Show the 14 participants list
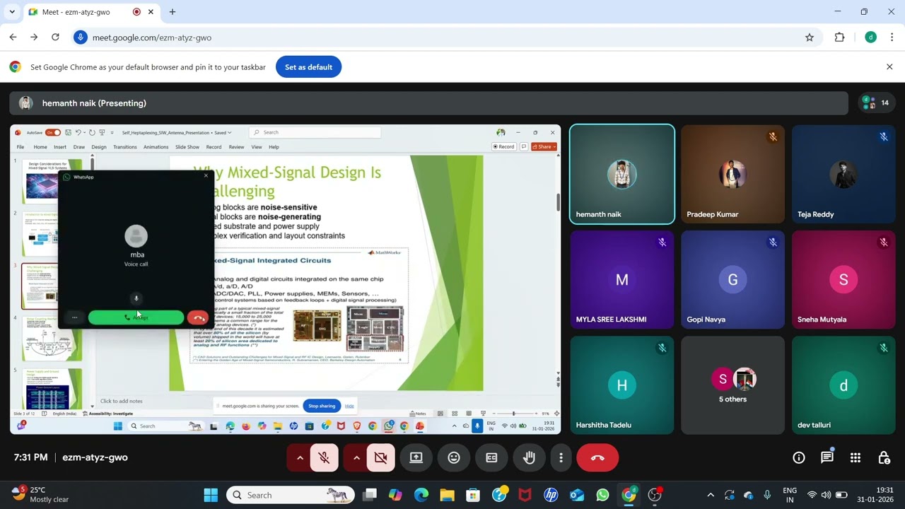 [876, 103]
